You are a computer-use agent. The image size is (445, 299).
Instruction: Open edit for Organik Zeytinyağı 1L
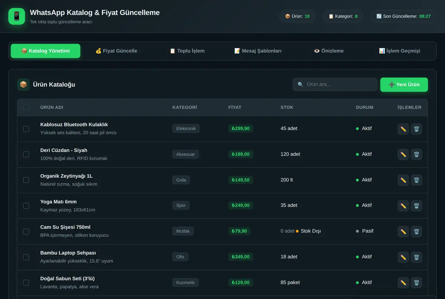coord(403,180)
